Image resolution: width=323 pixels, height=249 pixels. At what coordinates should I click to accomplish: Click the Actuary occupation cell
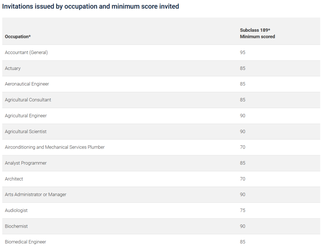pos(13,68)
